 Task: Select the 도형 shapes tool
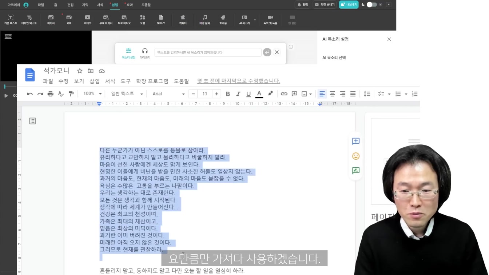[143, 20]
